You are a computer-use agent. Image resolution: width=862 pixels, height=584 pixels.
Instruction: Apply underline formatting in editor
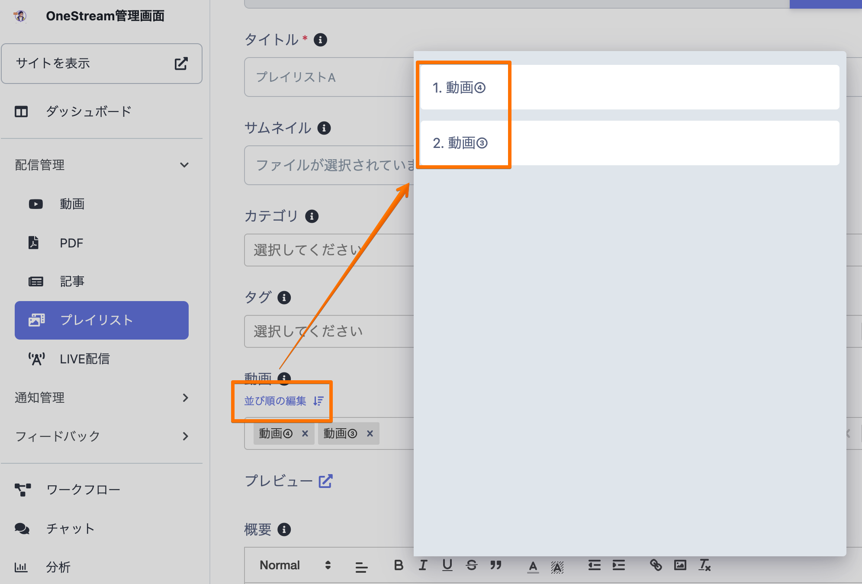tap(447, 565)
